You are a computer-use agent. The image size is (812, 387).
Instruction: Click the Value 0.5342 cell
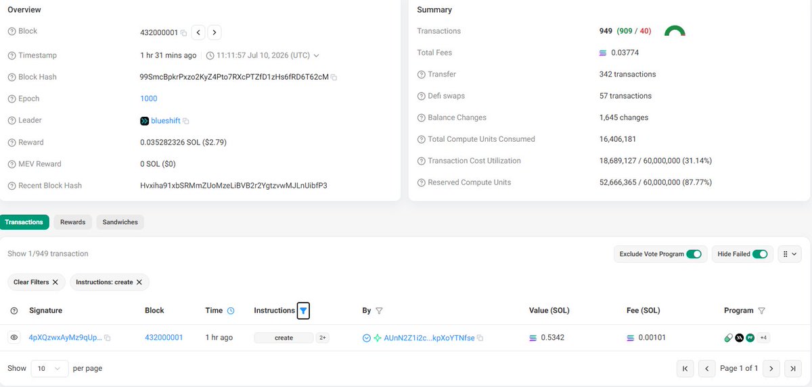point(552,338)
